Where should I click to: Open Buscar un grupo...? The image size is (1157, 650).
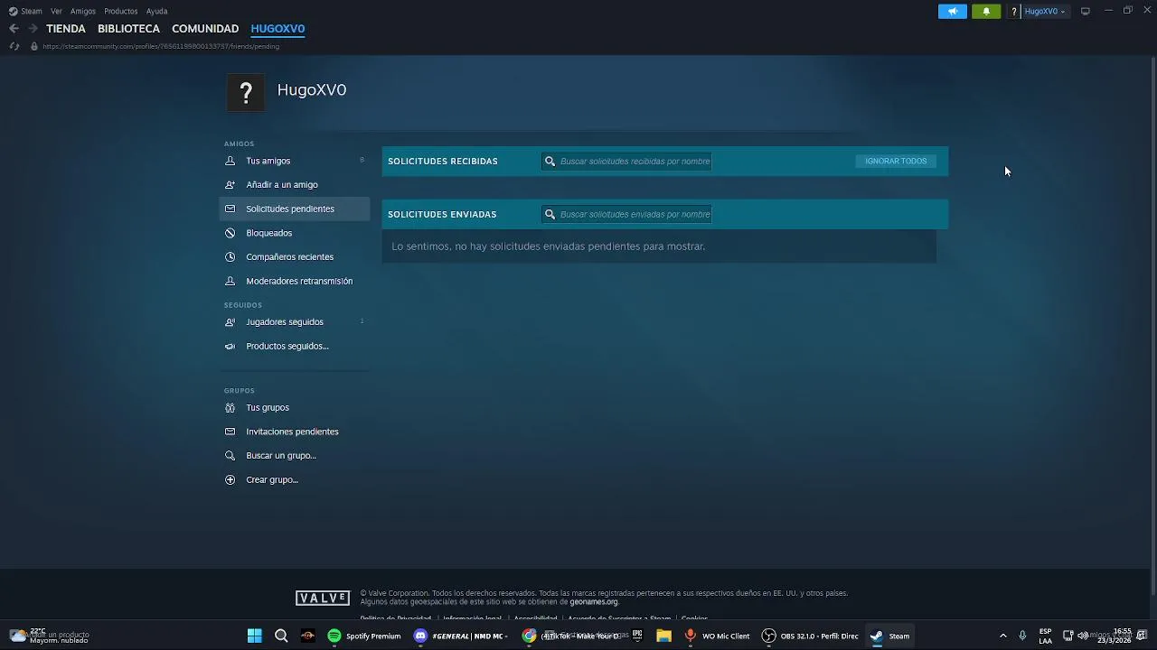(x=295, y=455)
